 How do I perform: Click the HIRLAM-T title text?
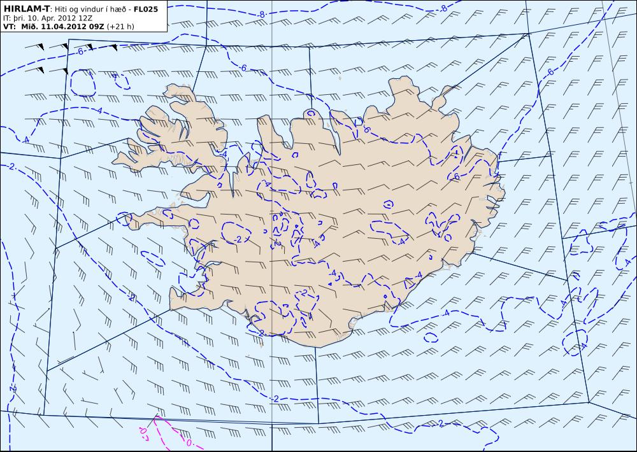tap(26, 8)
